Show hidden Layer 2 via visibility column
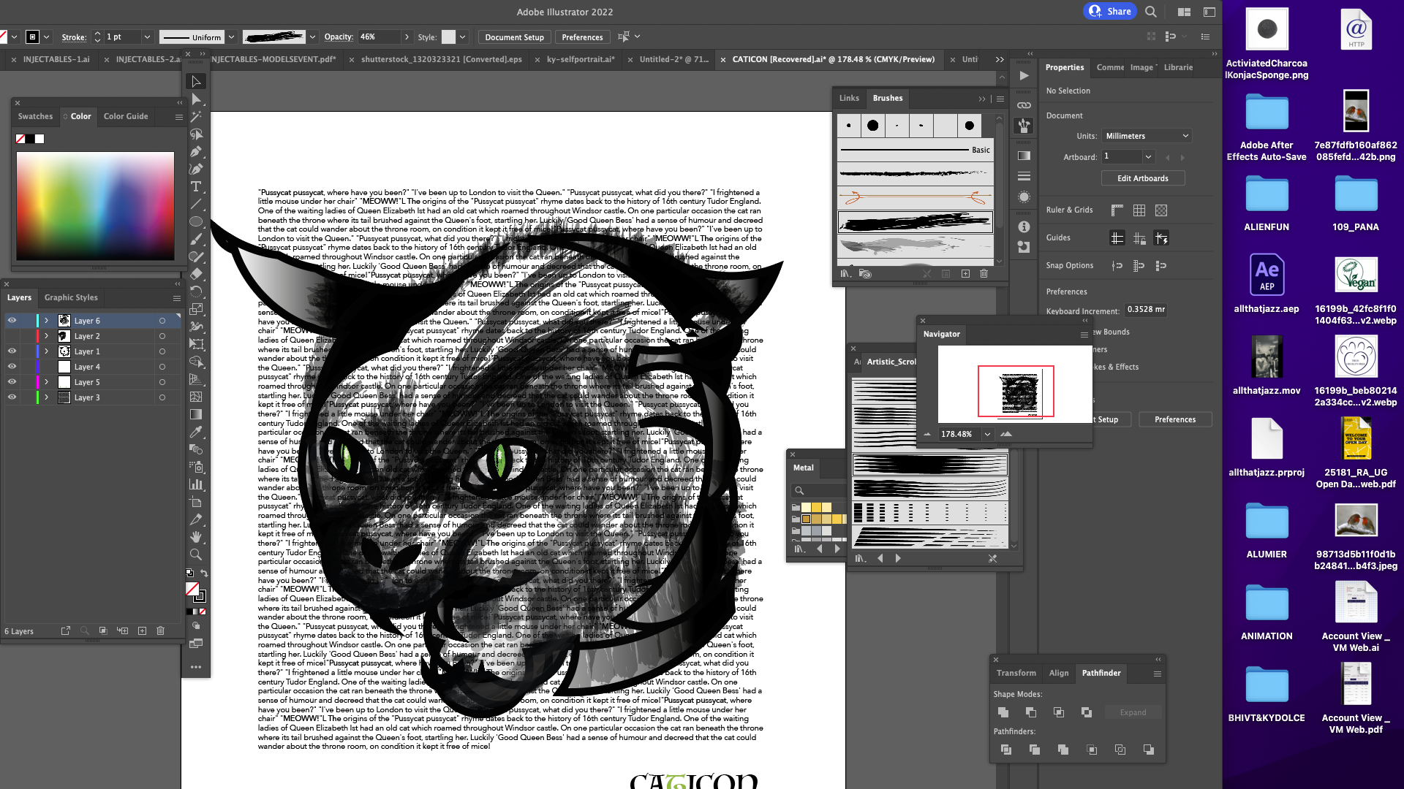This screenshot has height=789, width=1404. coord(12,336)
